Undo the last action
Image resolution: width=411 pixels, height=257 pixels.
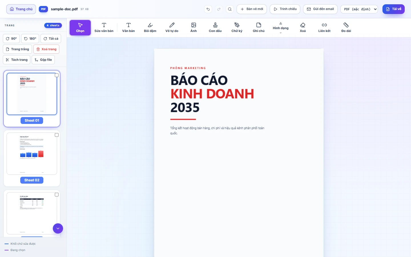pos(208,9)
